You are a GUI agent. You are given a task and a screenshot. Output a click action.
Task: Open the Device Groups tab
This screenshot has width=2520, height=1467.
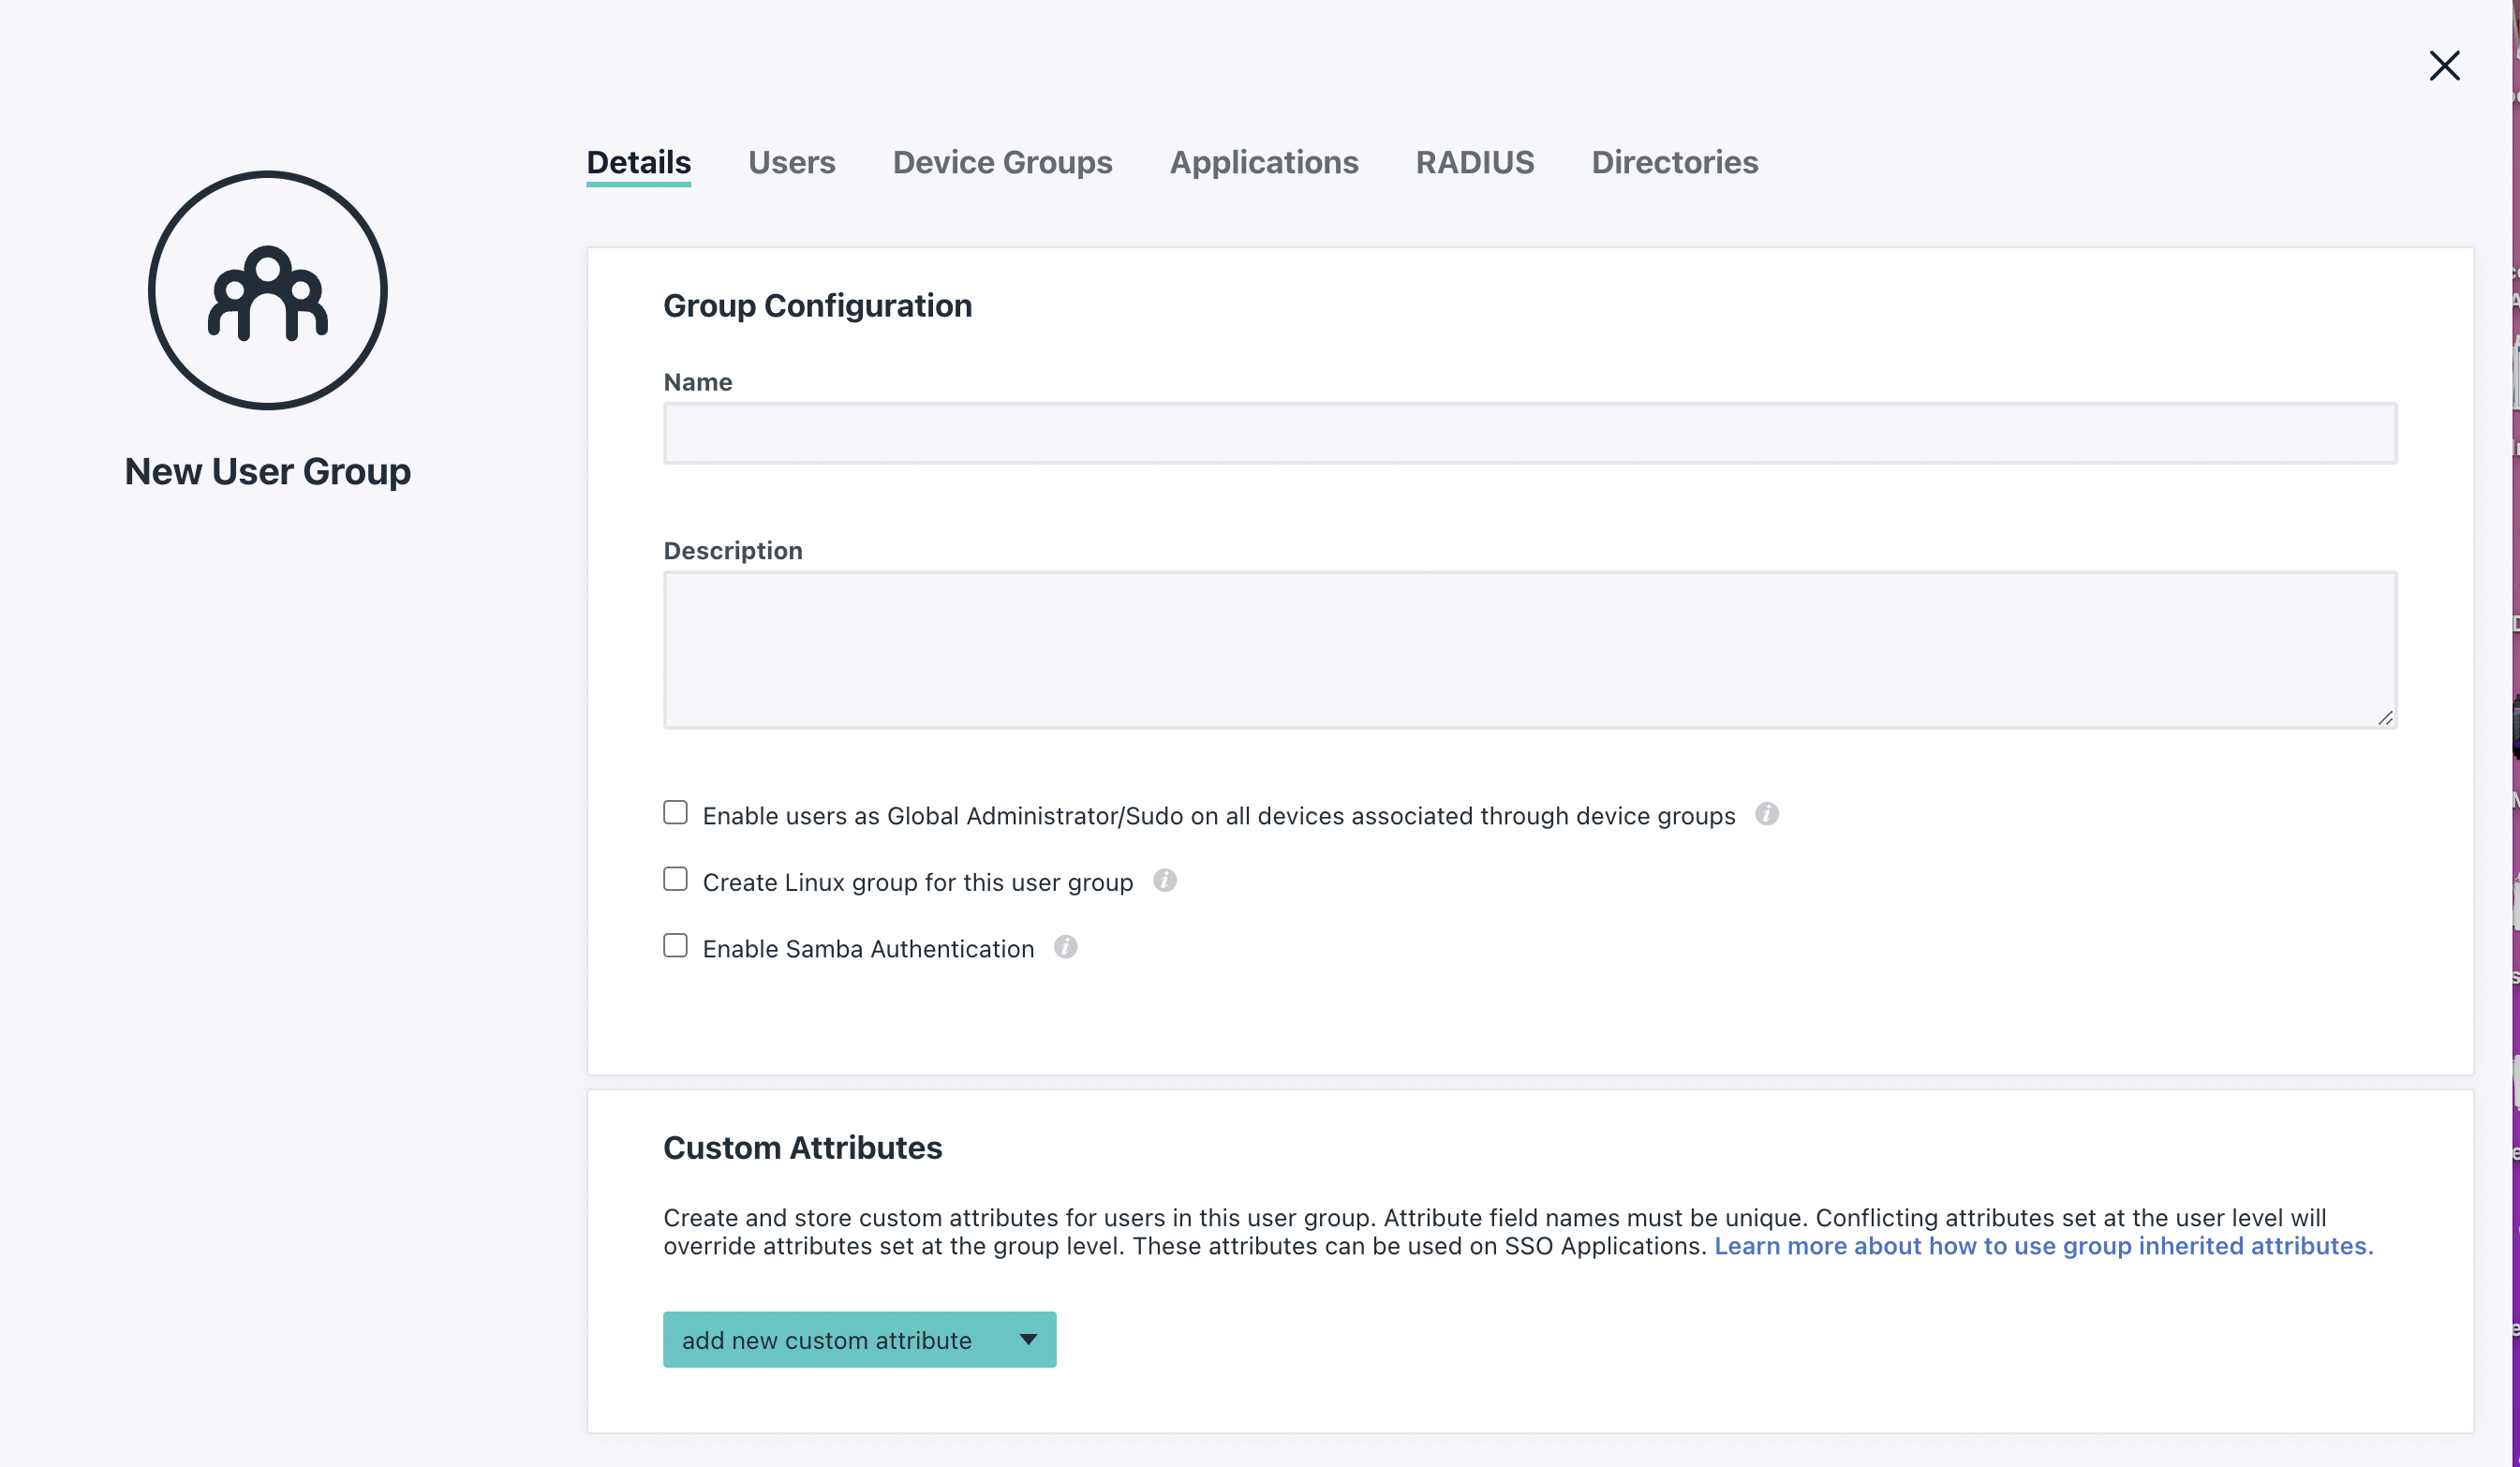tap(1003, 162)
